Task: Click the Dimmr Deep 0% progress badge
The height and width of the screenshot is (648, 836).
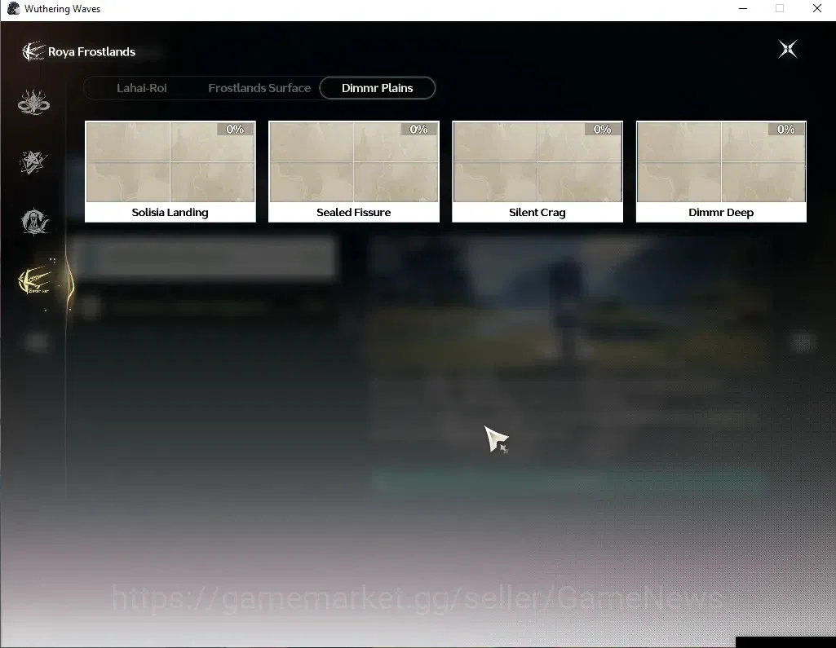Action: pyautogui.click(x=786, y=129)
